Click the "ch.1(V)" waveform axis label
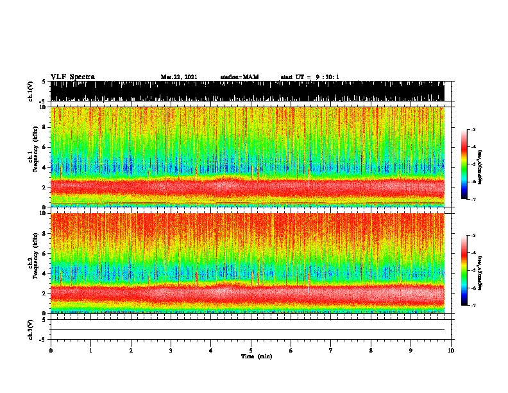The image size is (508, 393). pos(31,91)
